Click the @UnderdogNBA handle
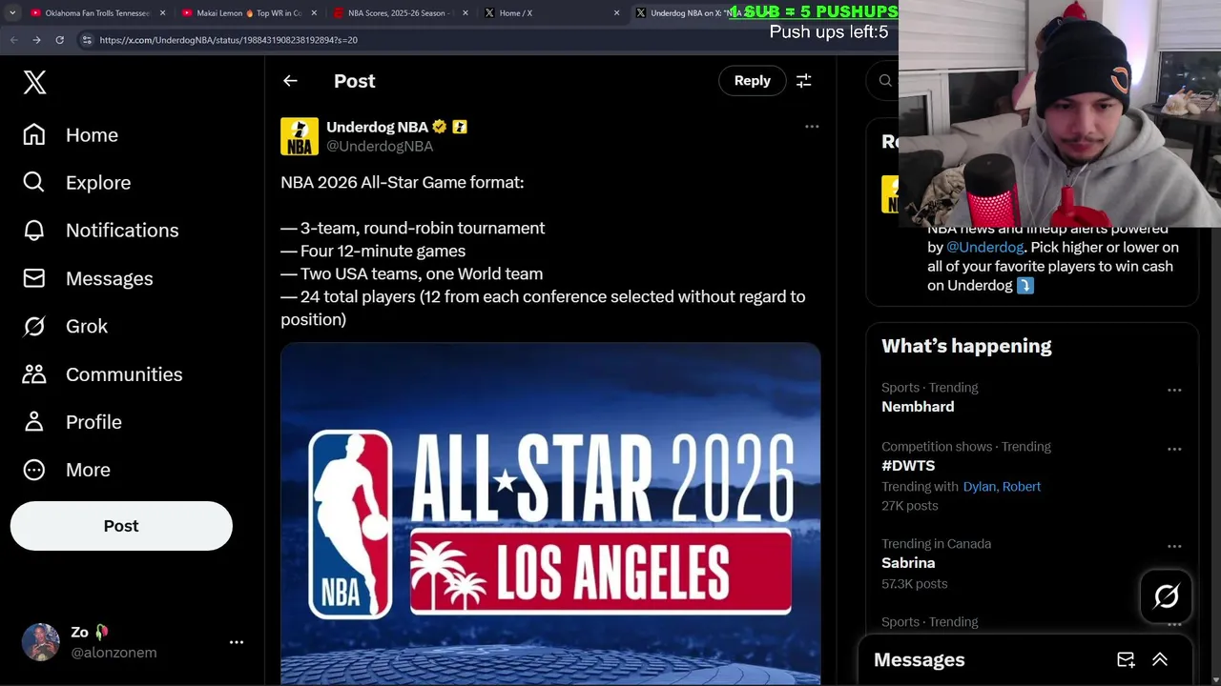This screenshot has height=686, width=1221. (380, 147)
